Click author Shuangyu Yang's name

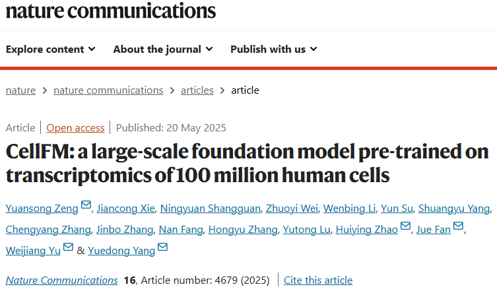tap(454, 208)
